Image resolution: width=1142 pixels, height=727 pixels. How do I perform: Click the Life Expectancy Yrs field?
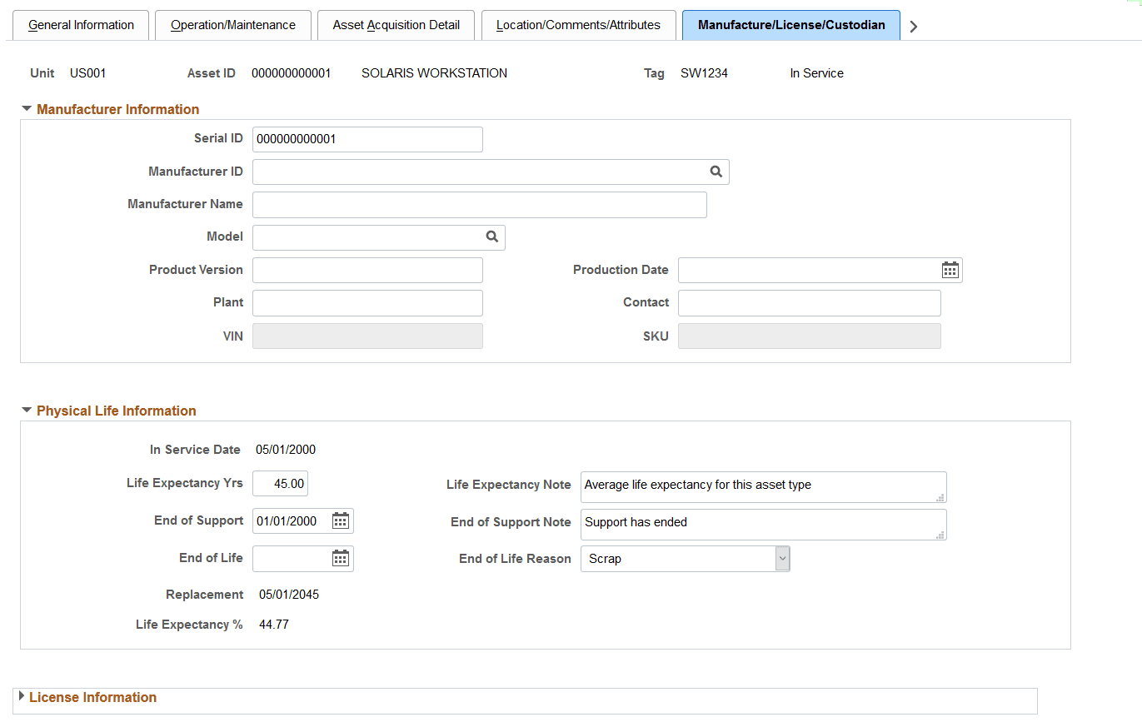(280, 483)
